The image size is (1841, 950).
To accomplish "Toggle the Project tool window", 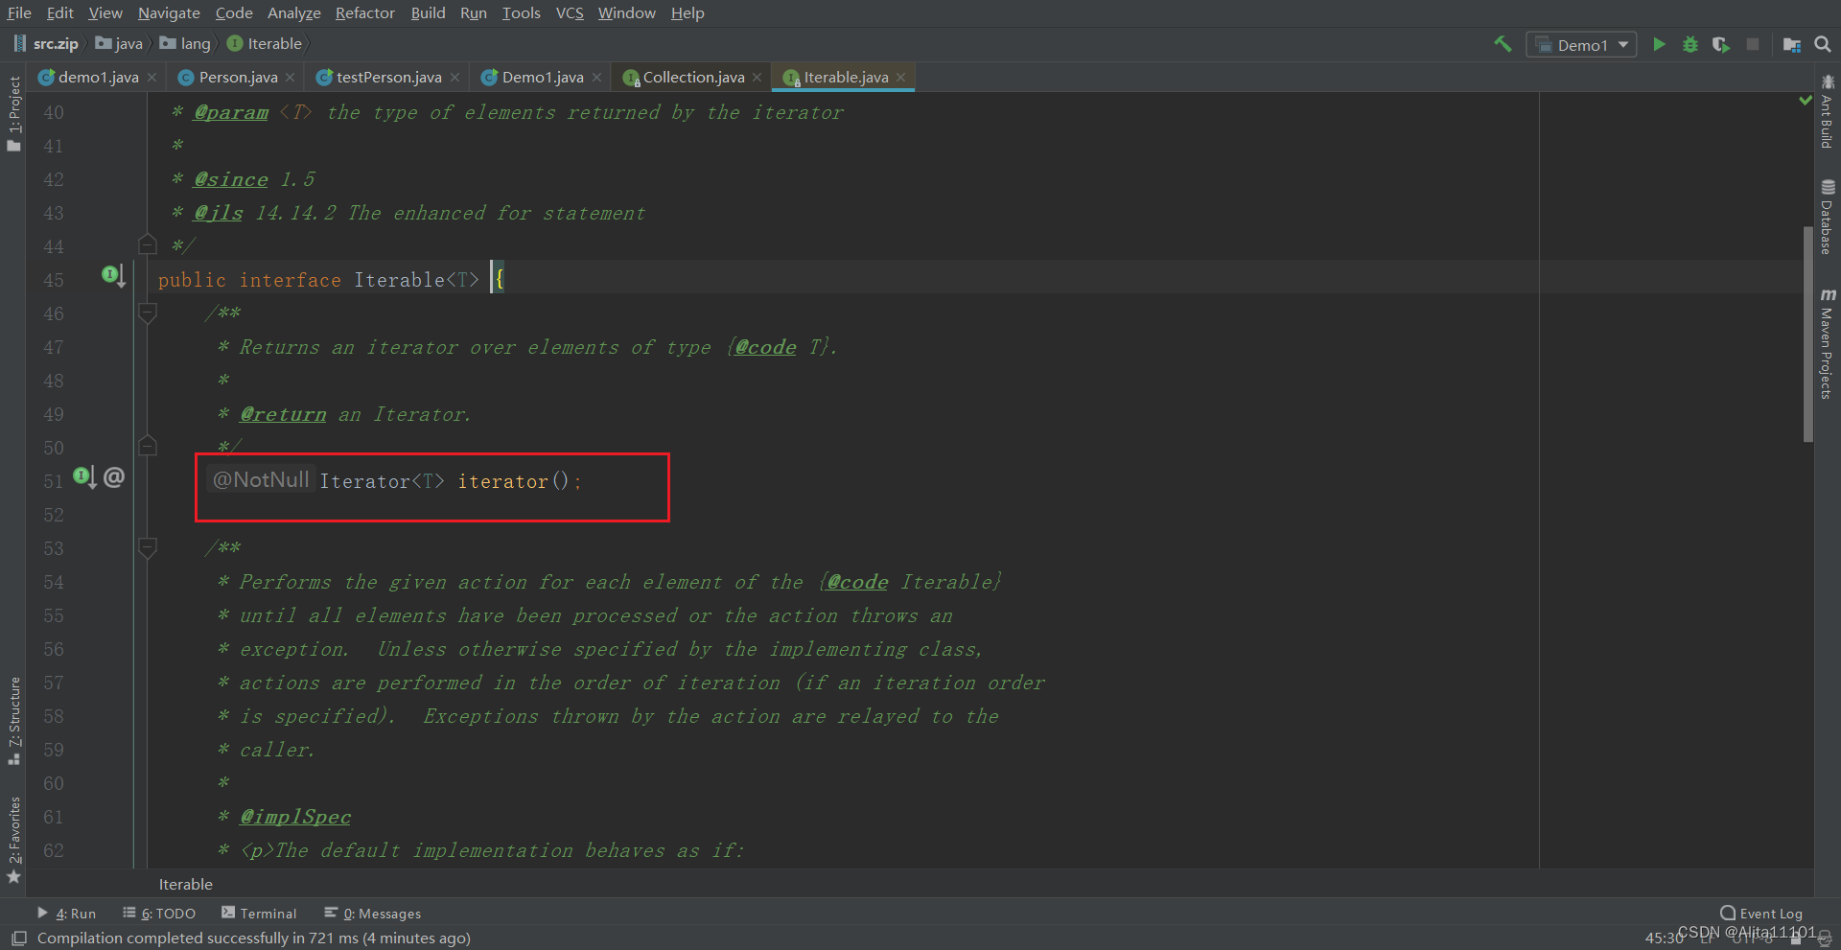I will pos(13,113).
